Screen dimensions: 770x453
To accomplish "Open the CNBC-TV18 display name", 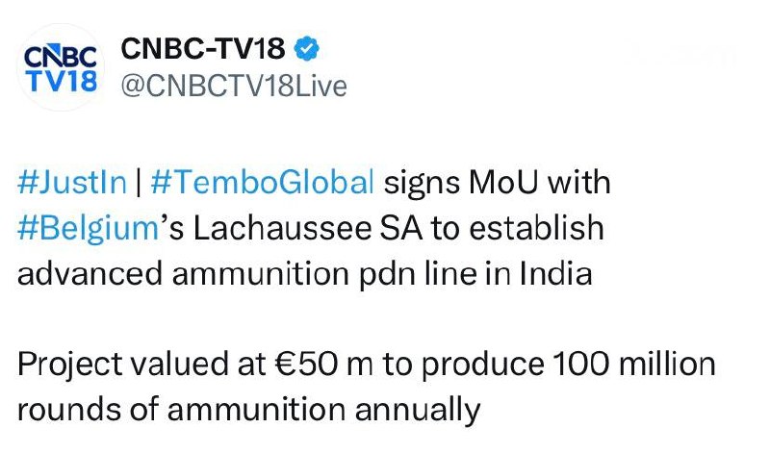I will point(203,49).
